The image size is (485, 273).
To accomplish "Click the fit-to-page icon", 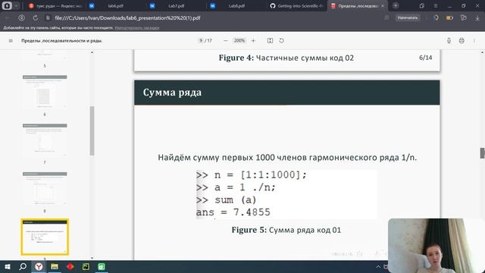I will pos(270,40).
